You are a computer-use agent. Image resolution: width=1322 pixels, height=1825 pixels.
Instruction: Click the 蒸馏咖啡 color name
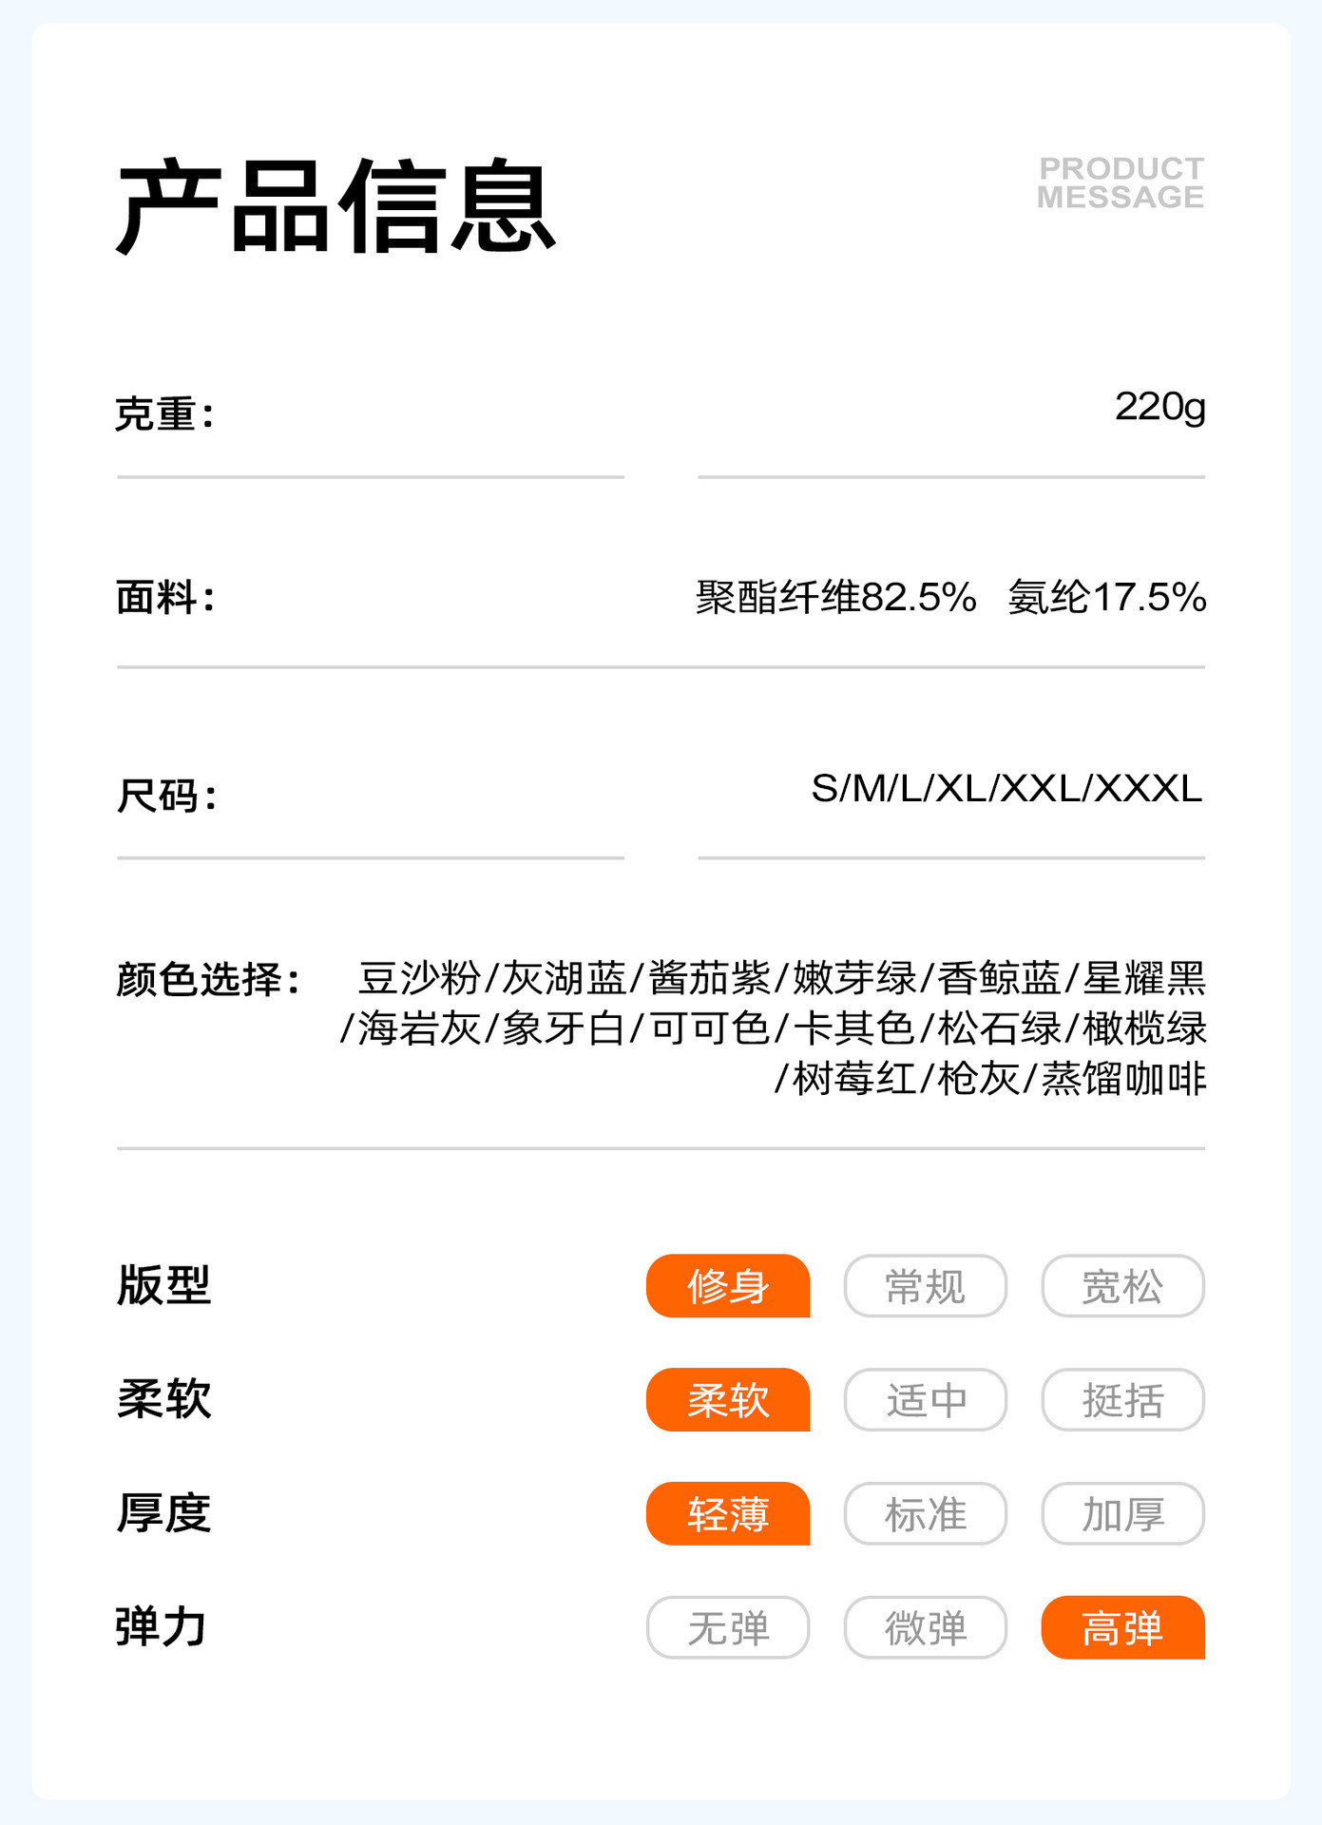point(1123,1079)
